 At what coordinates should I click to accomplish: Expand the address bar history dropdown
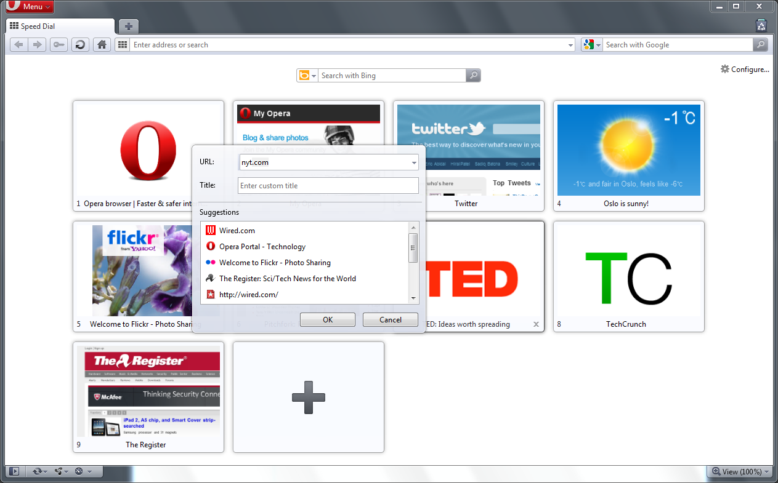pyautogui.click(x=570, y=45)
